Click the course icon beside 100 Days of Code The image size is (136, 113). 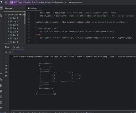(9, 15)
